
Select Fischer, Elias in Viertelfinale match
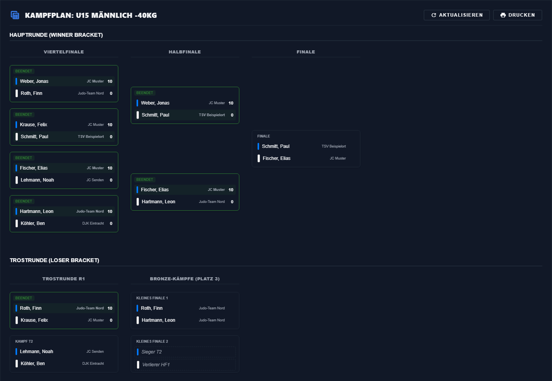click(x=64, y=168)
